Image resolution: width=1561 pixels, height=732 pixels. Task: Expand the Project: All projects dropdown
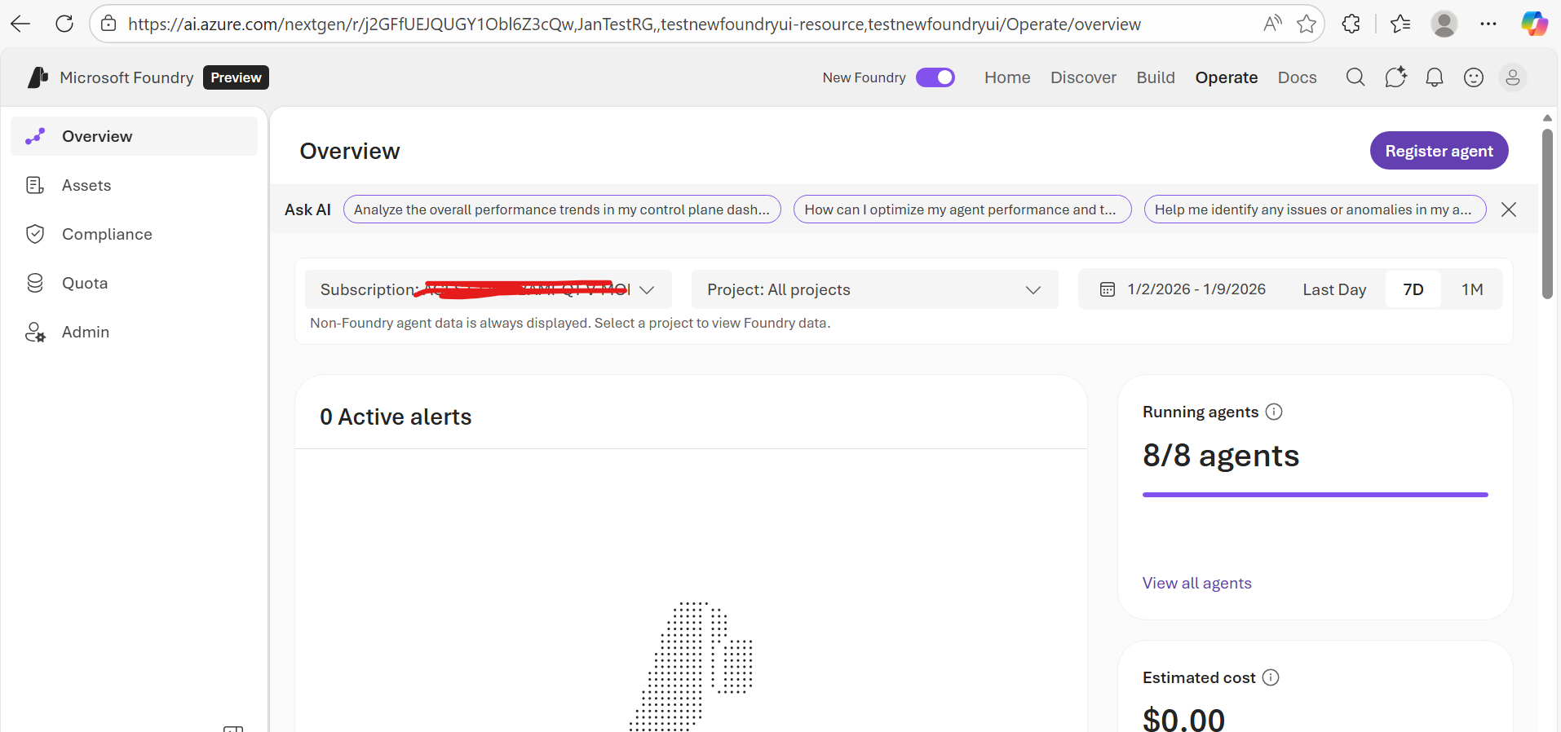[874, 289]
